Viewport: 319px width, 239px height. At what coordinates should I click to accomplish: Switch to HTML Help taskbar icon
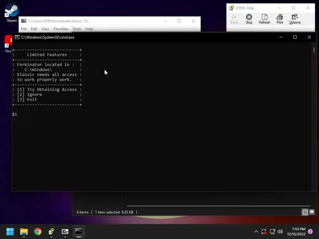coord(51,232)
